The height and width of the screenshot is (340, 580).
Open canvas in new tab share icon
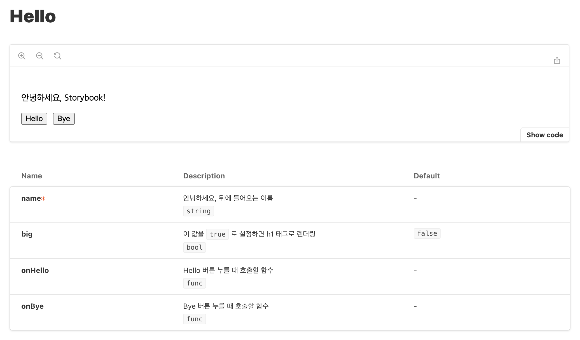pos(557,60)
